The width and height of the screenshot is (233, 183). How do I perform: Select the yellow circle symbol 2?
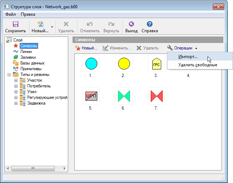(x=124, y=64)
